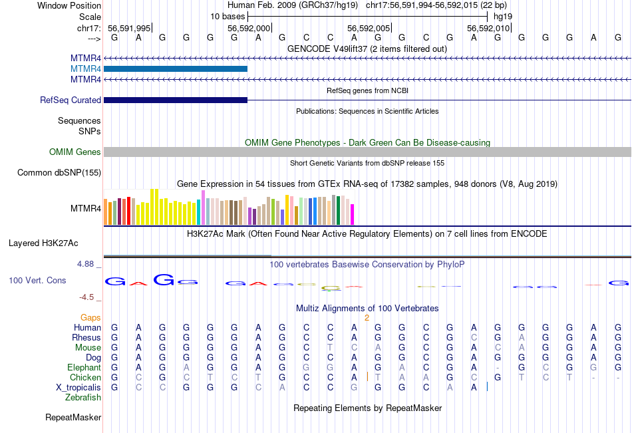Click the '10 bases' scale bar text
Screen dimensions: 632x433
pos(228,17)
